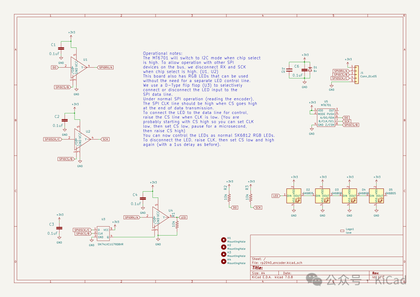Select mounting hole H4
Image resolution: width=420 pixels, height=297 pixels.
tap(224, 261)
